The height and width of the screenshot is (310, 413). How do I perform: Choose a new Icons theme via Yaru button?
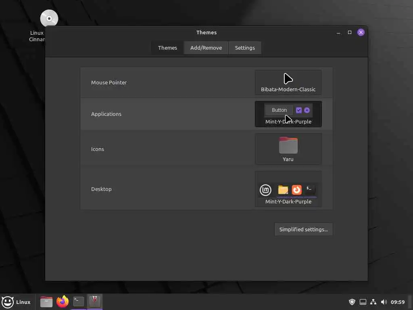(x=288, y=149)
